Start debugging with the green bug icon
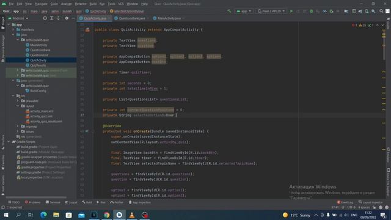This screenshot has width=391, height=220. pos(311,11)
